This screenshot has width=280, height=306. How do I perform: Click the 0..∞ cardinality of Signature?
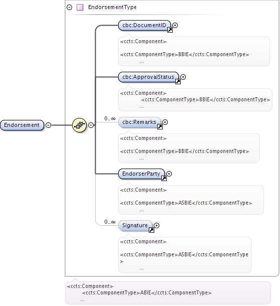pyautogui.click(x=110, y=222)
